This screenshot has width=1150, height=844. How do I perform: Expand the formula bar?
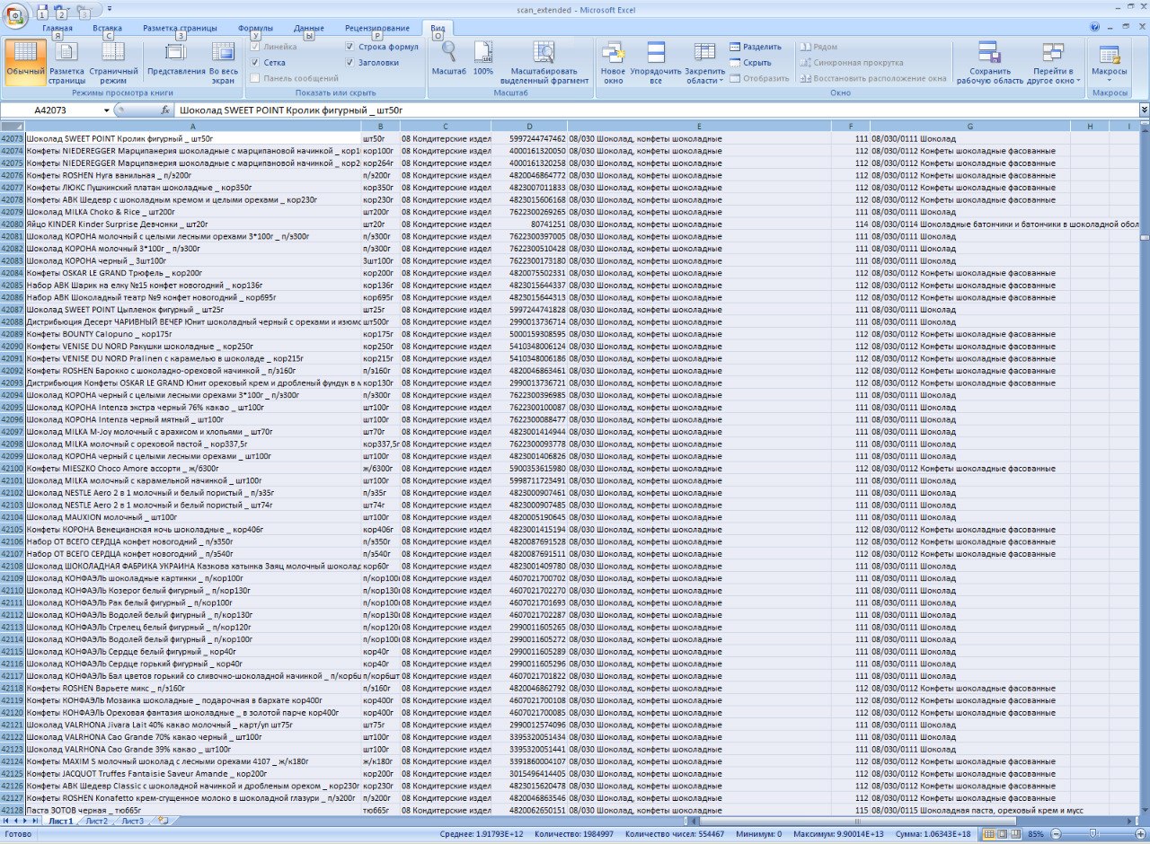1144,110
